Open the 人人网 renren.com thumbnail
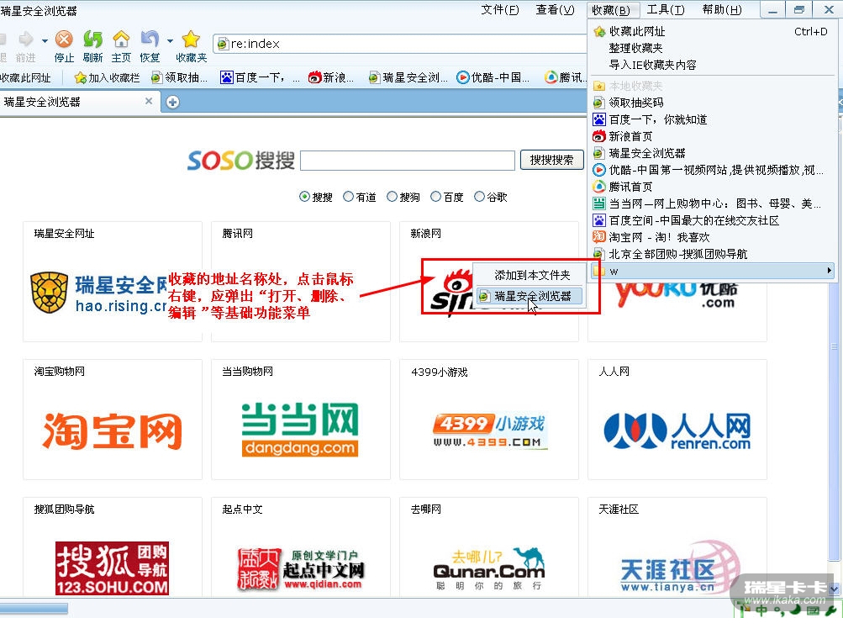The image size is (843, 618). click(x=677, y=419)
